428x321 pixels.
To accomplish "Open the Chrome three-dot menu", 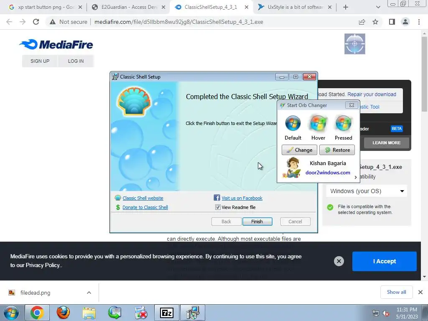I will click(419, 22).
